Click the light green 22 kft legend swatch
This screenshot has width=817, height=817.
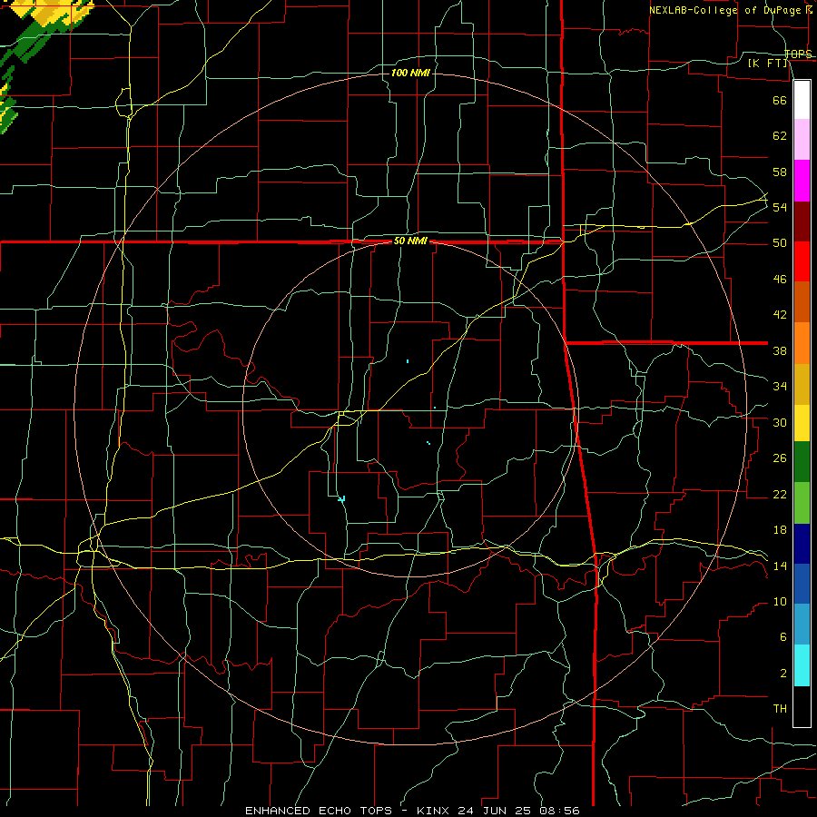[x=802, y=503]
